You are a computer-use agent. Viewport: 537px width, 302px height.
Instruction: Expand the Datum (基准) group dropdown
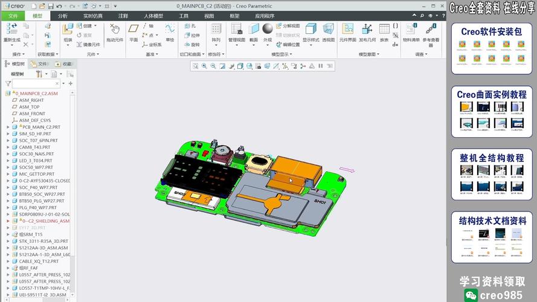(x=152, y=54)
